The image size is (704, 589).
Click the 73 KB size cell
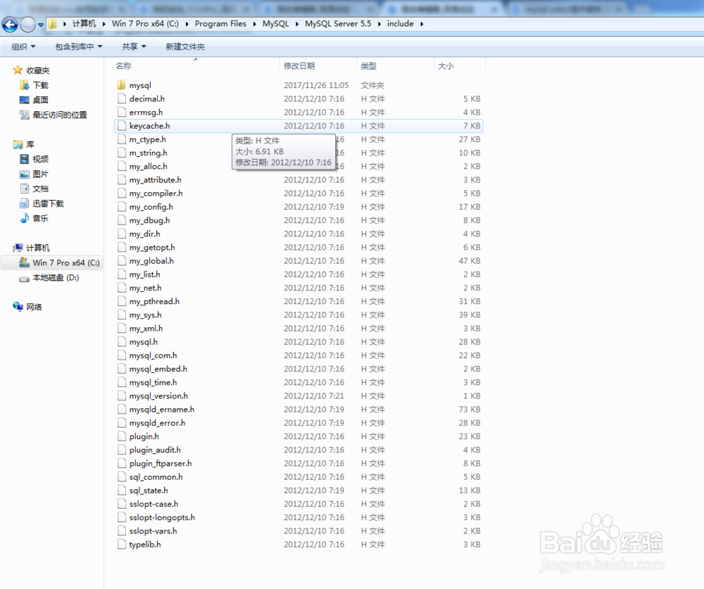pos(470,410)
